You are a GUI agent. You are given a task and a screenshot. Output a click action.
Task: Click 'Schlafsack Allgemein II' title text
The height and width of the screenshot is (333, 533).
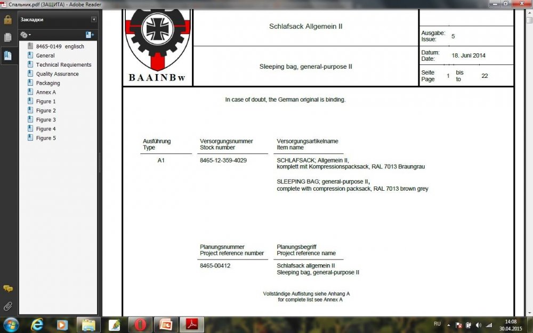pyautogui.click(x=305, y=27)
